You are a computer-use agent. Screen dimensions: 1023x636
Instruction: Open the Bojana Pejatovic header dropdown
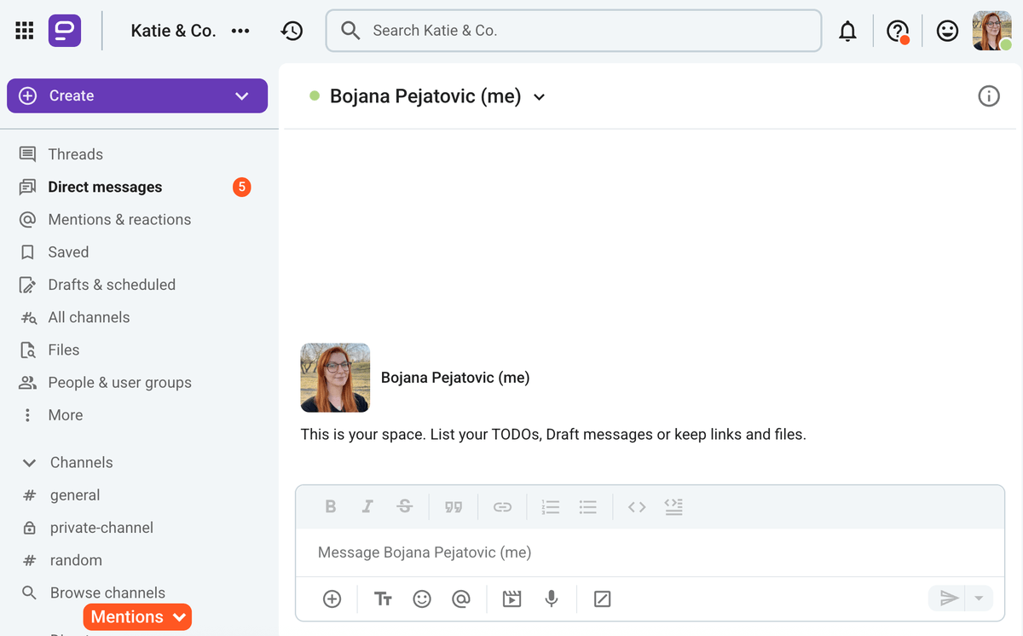(x=539, y=97)
